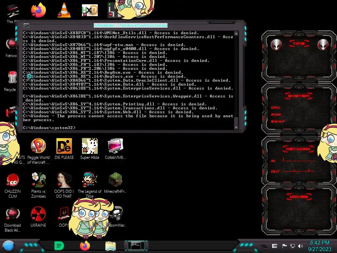The width and height of the screenshot is (337, 253).
Task: Click the SWAP label in System gadget
Action: coord(278,121)
